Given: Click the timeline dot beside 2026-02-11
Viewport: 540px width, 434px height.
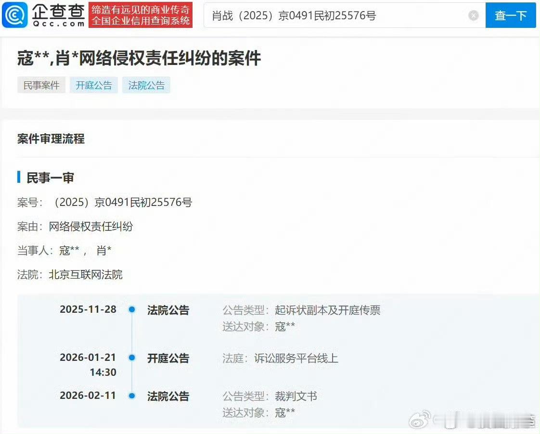Looking at the screenshot, I should (131, 396).
